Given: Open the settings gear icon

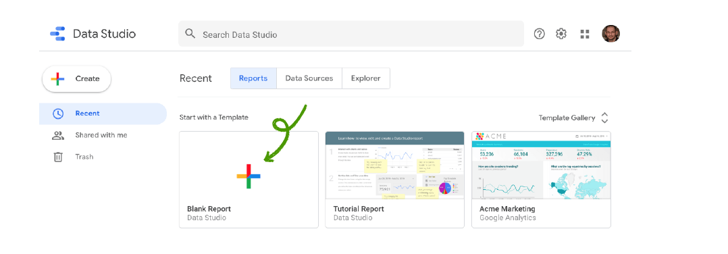Looking at the screenshot, I should (561, 34).
